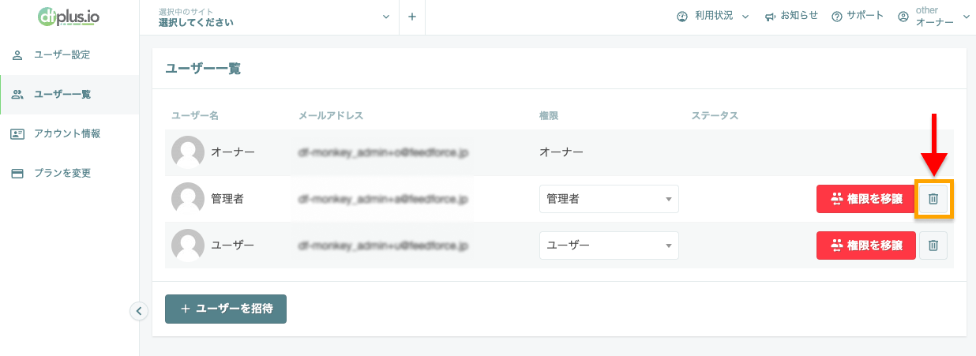This screenshot has width=976, height=356.
Task: Click the オーナー user name text
Action: coord(233,152)
